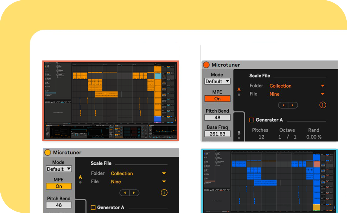Select Pitch Bend field in orange Microtuner
The width and height of the screenshot is (347, 213).
217,117
